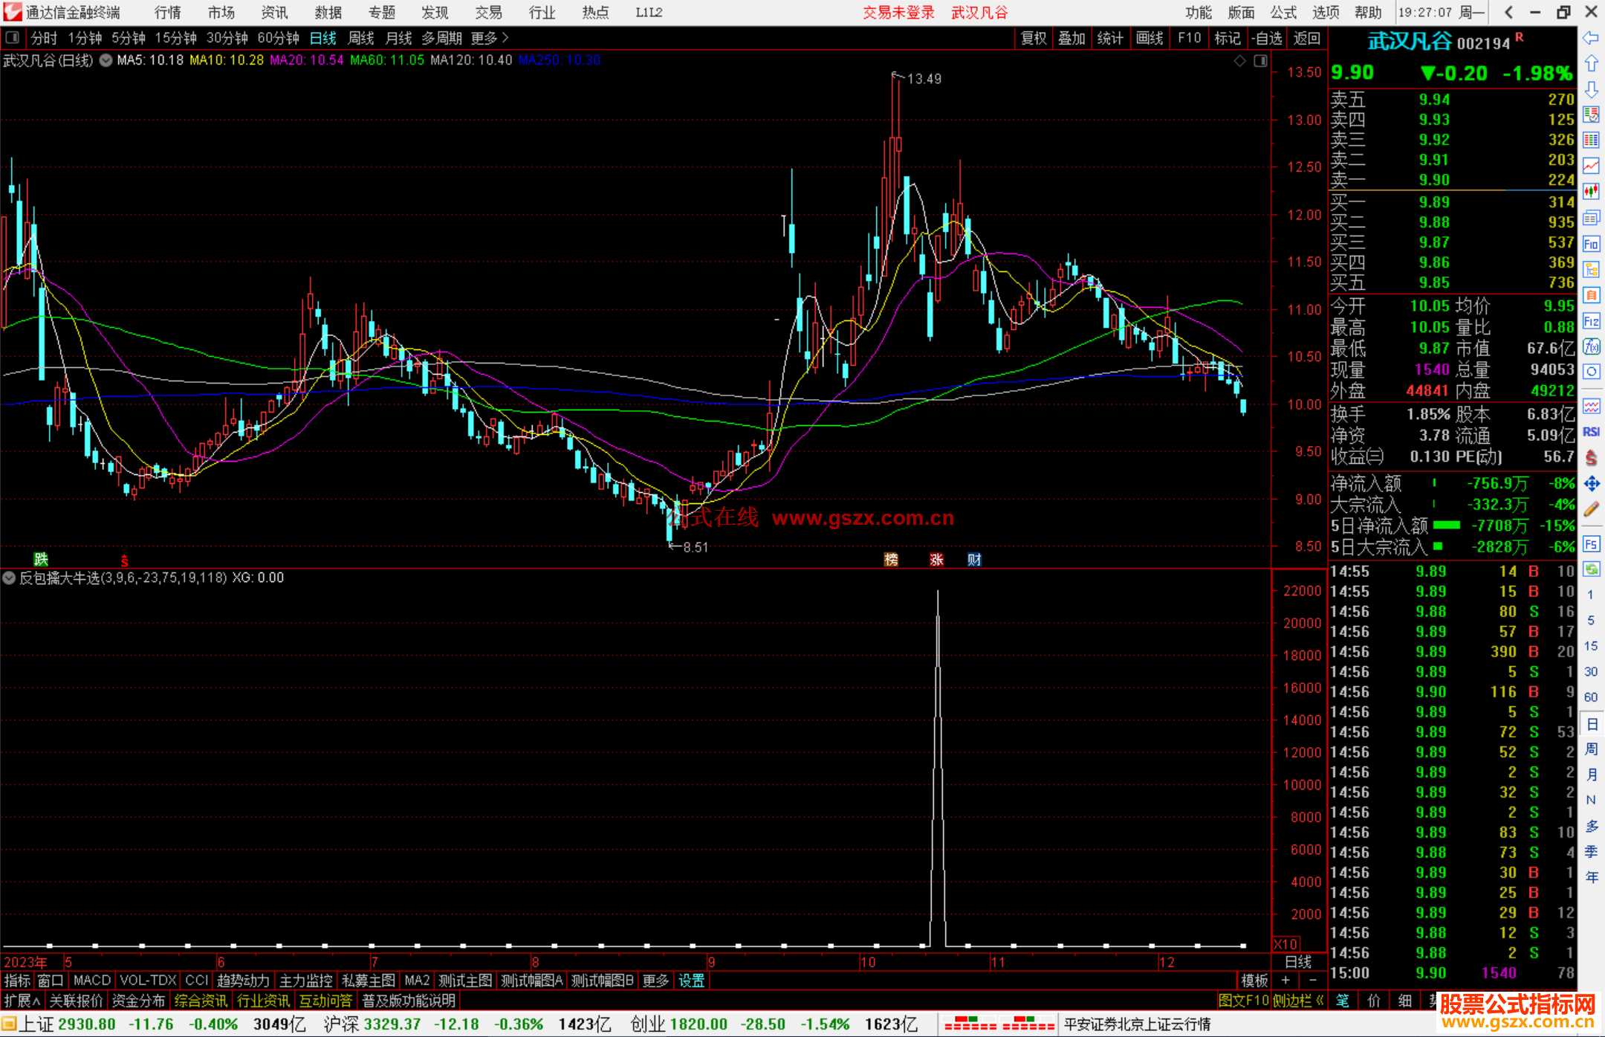The image size is (1605, 1037).
Task: Click the 复权 button
Action: 1033,38
